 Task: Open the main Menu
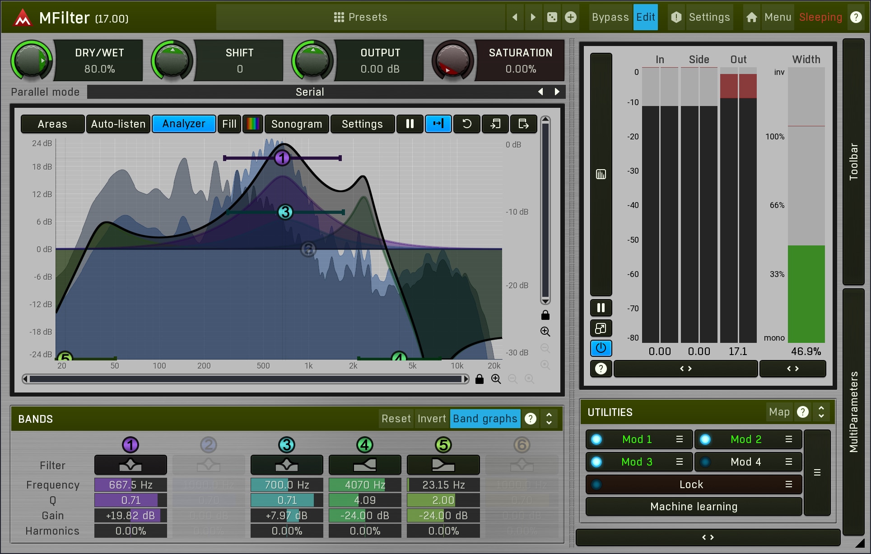click(777, 17)
